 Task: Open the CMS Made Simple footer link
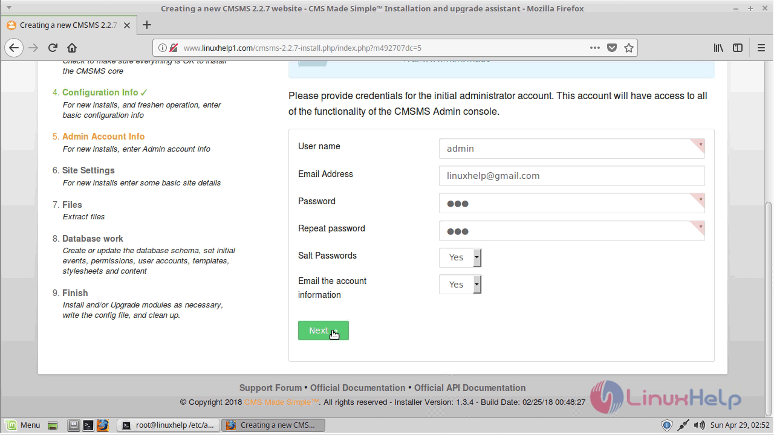pos(281,402)
